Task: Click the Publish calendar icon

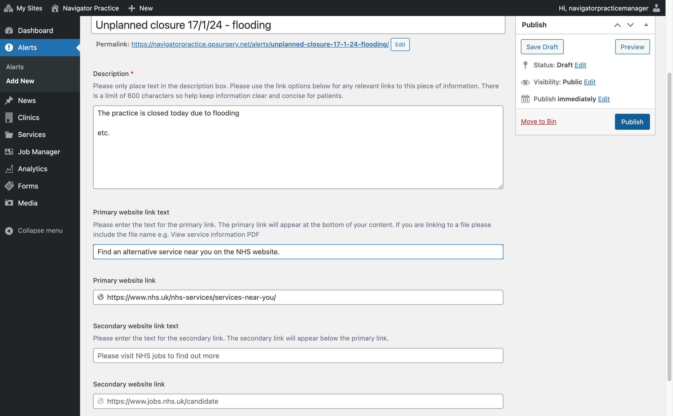Action: coord(525,99)
